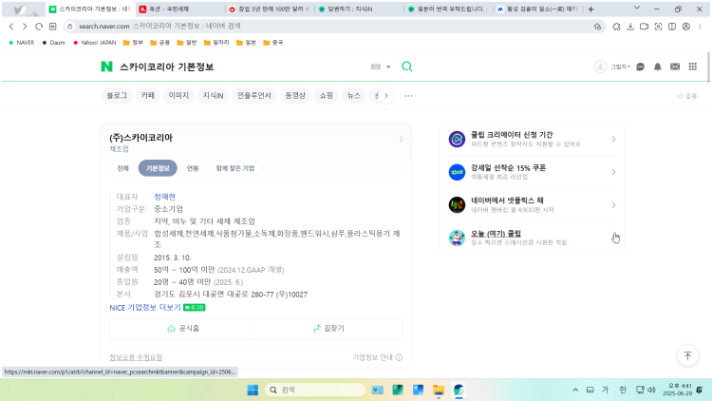Open the browser downloads icon
Screen dimensions: 712x401
click(x=630, y=27)
